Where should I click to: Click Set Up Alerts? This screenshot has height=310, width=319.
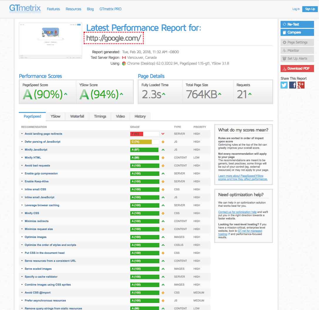pos(297,59)
